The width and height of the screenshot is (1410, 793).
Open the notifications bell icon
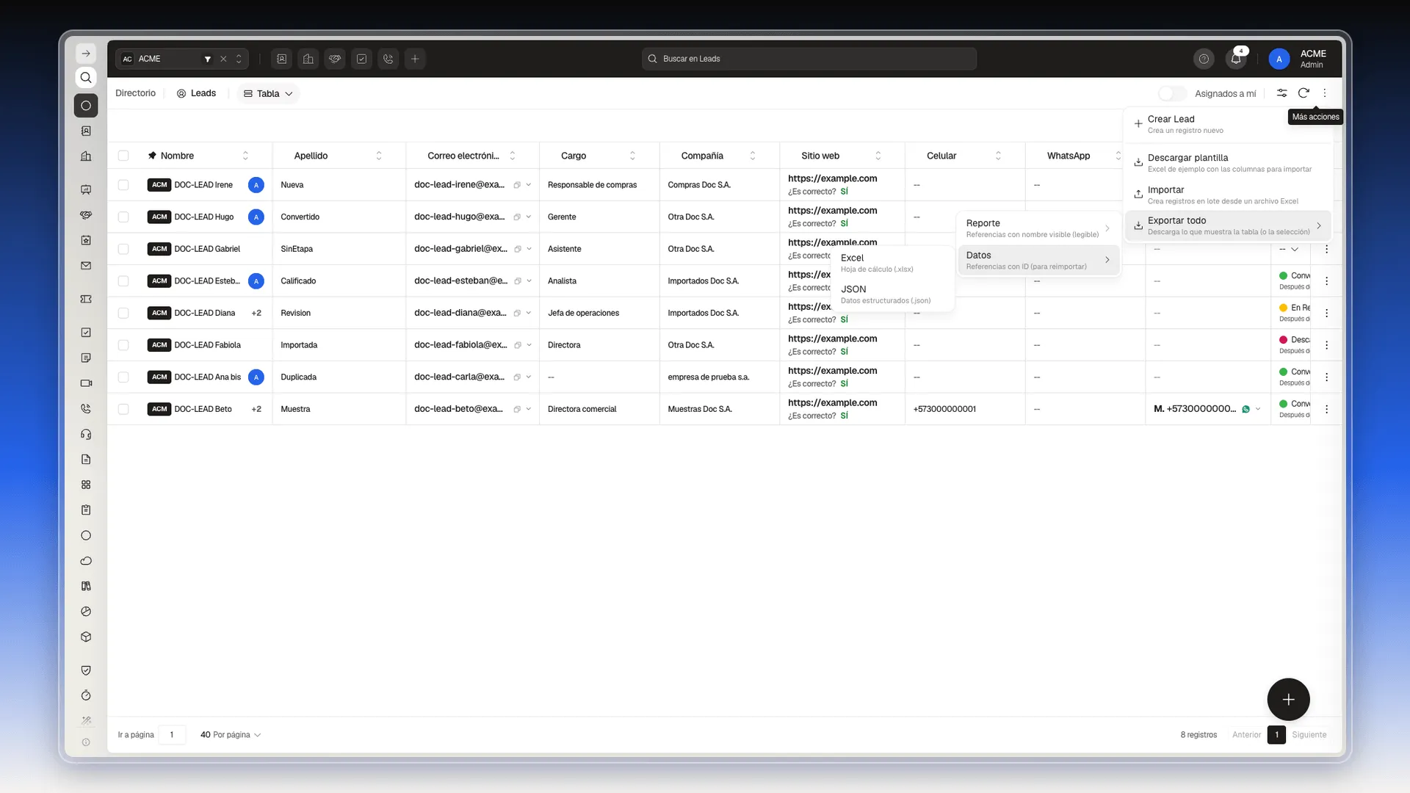pyautogui.click(x=1236, y=59)
